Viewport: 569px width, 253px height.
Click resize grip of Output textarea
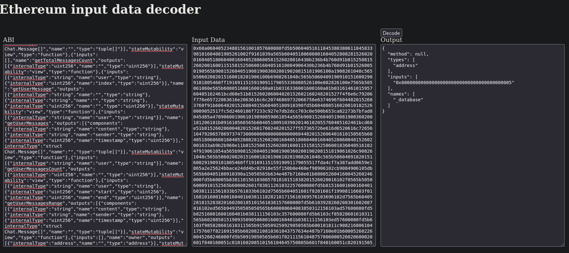point(562,244)
